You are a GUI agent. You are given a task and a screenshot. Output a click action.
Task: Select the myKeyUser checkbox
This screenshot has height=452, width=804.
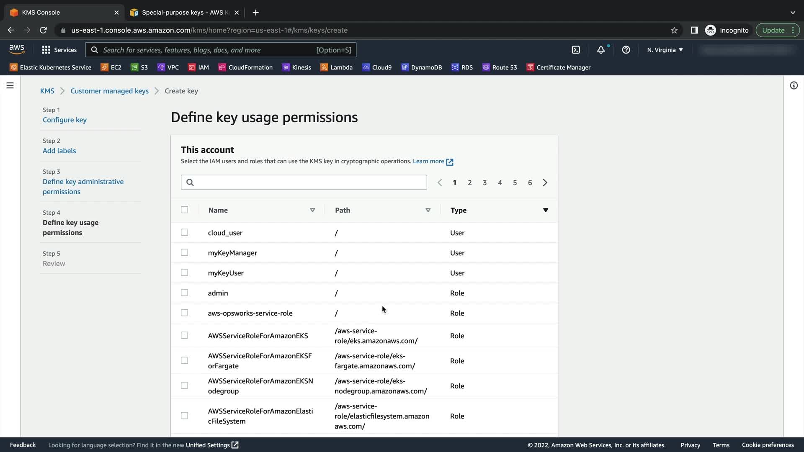pyautogui.click(x=184, y=272)
